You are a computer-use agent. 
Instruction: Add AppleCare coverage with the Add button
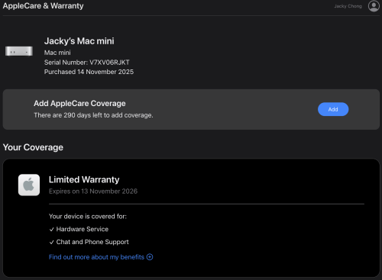pos(333,109)
